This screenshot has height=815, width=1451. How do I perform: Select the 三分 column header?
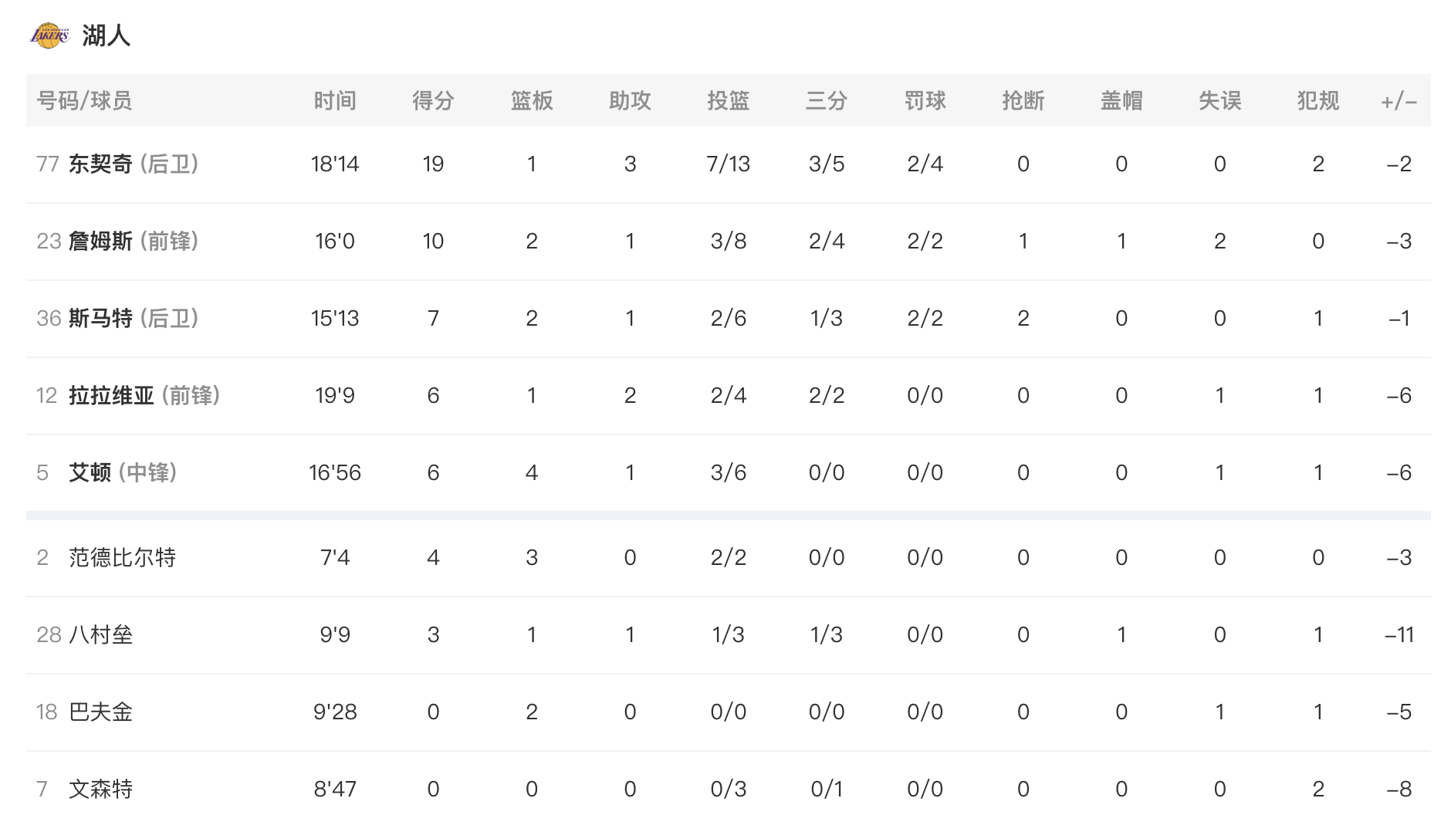(827, 100)
